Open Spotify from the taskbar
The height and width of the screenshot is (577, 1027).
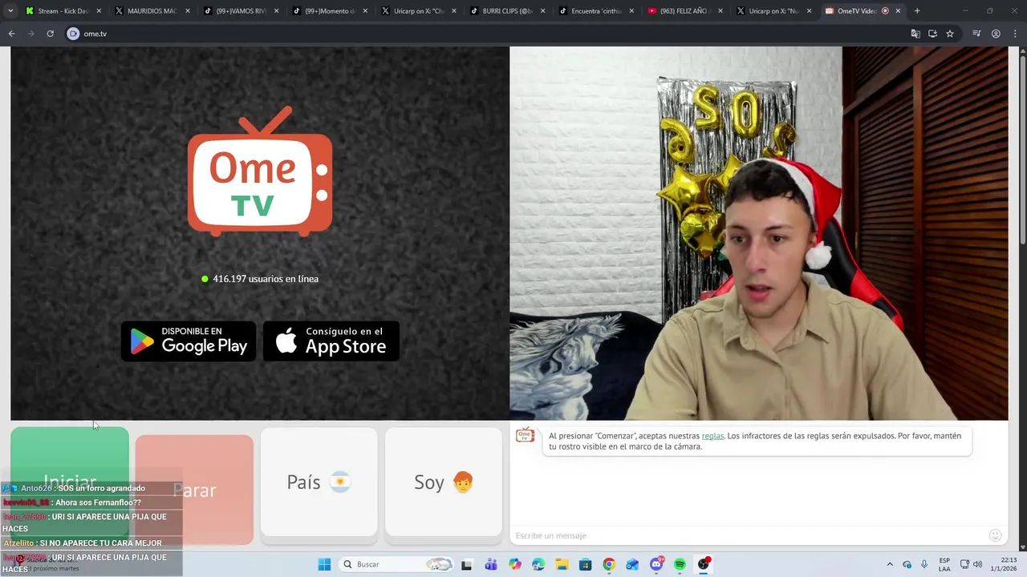tap(680, 564)
